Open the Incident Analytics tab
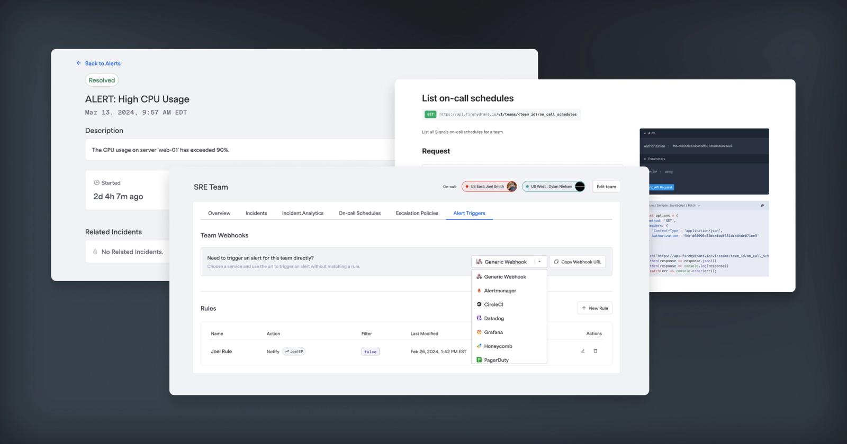Image resolution: width=847 pixels, height=444 pixels. [x=303, y=213]
